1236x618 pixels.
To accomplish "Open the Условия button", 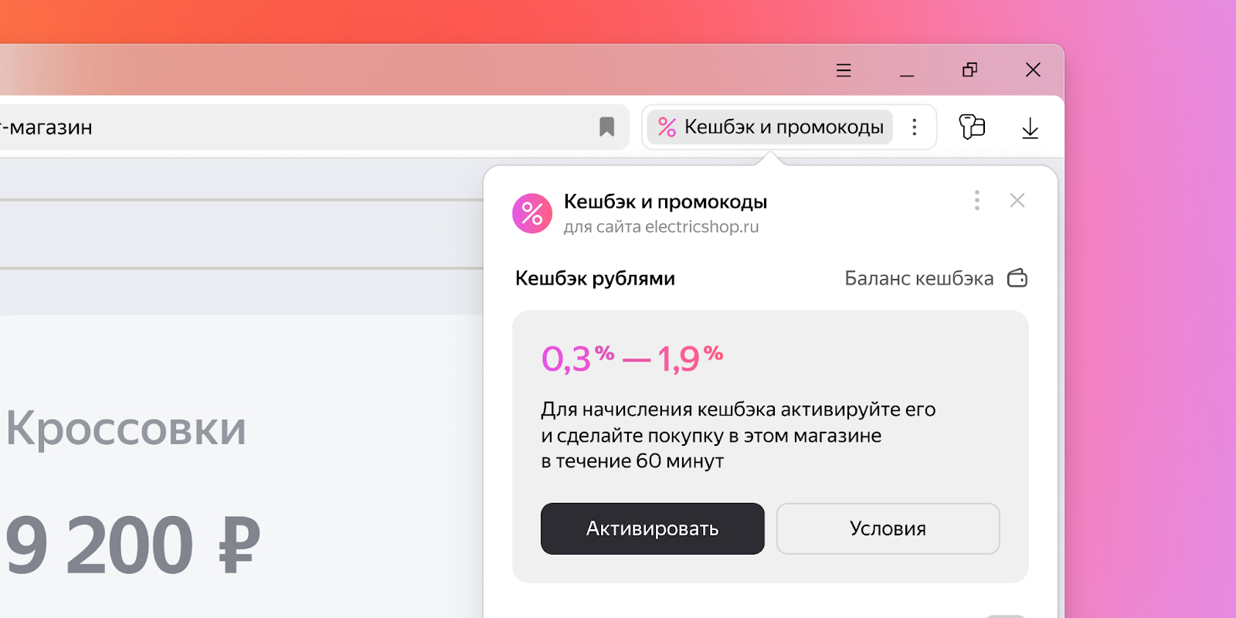I will [888, 528].
